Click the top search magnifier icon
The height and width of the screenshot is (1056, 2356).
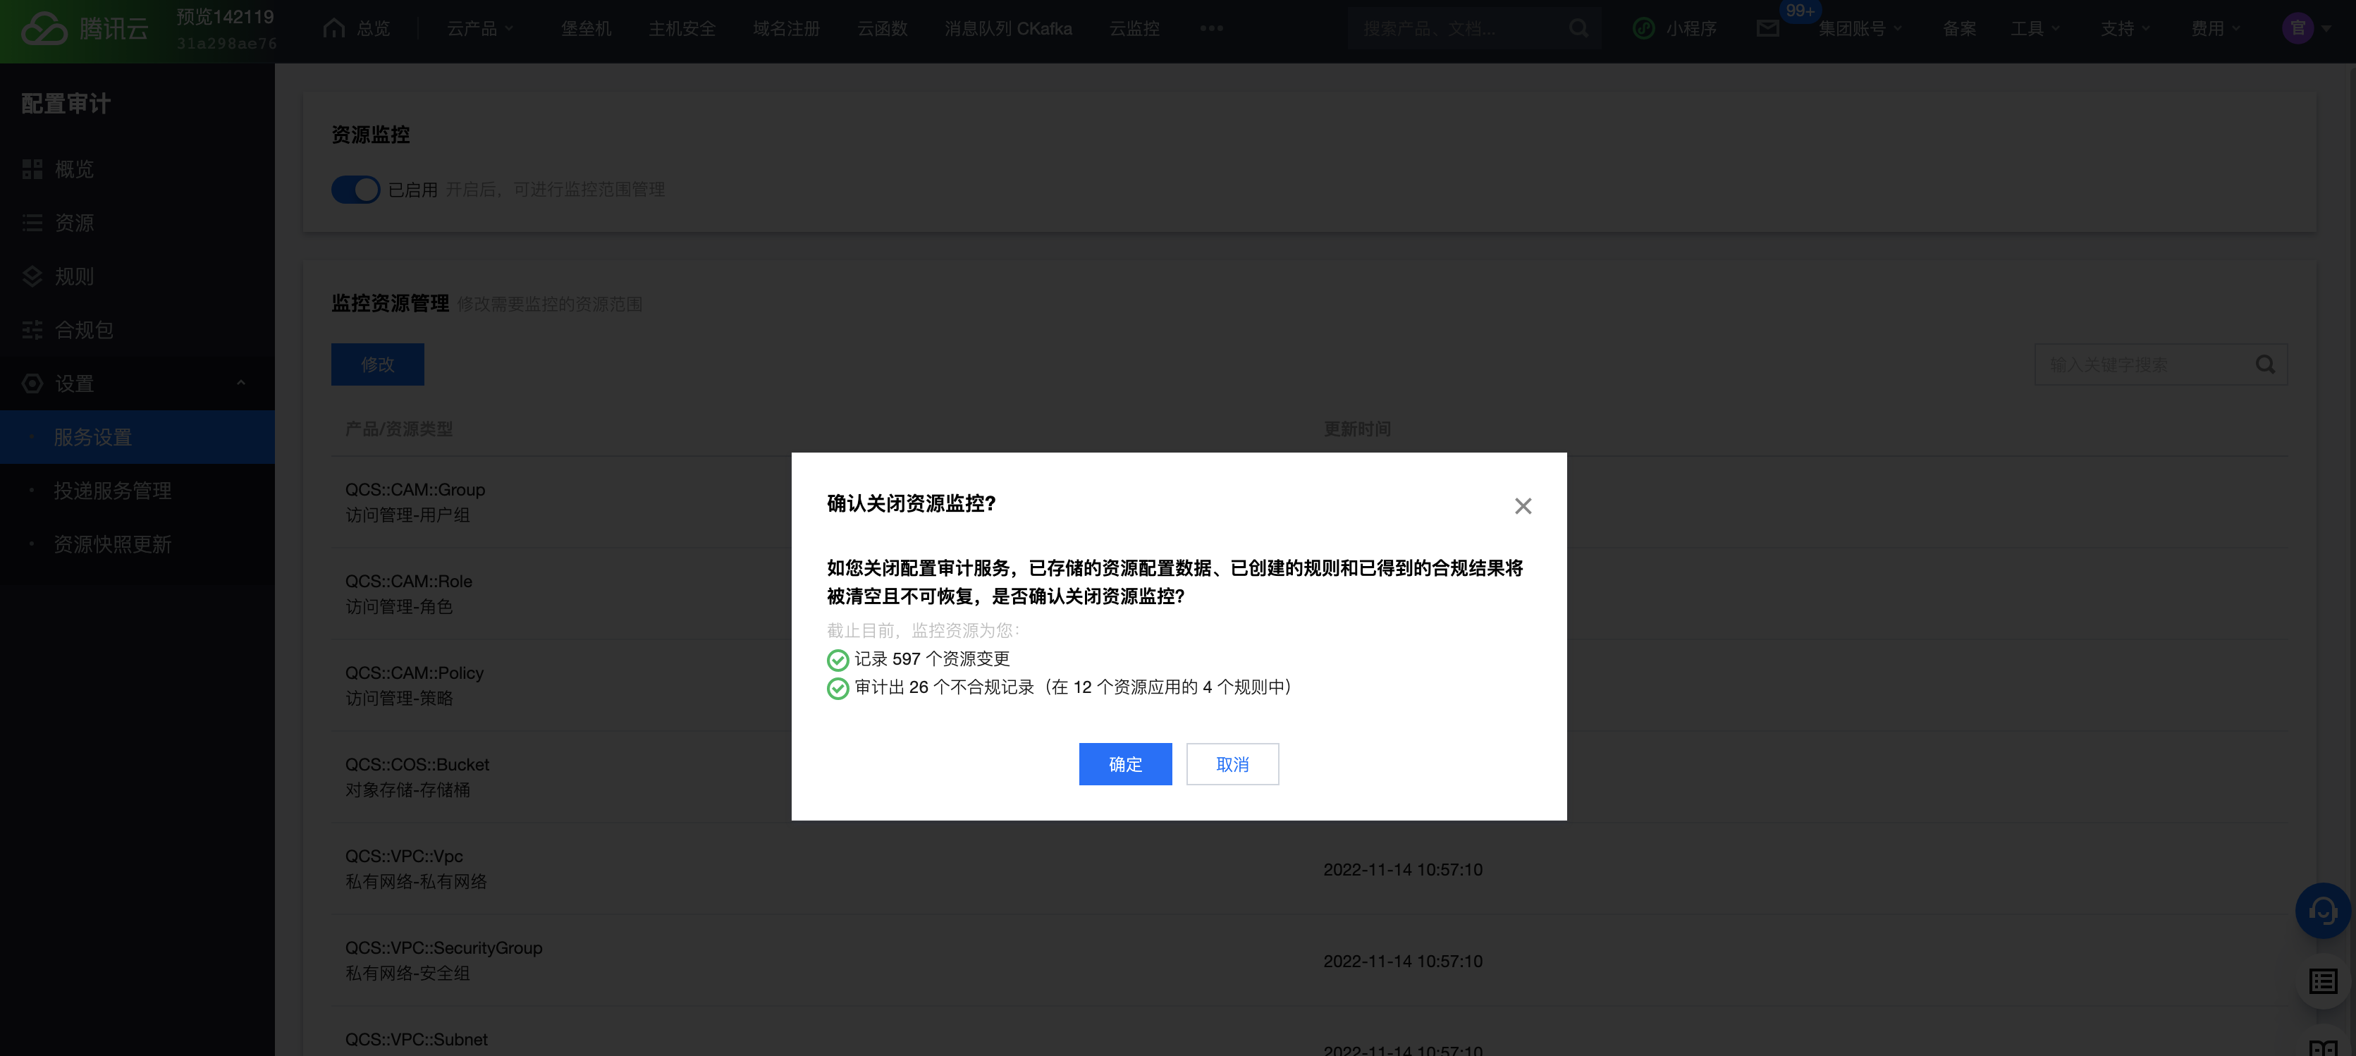[1578, 28]
